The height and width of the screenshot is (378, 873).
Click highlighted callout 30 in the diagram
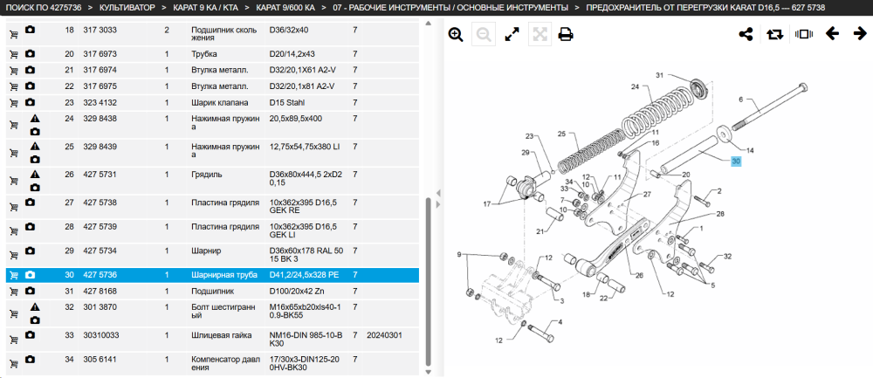pos(736,161)
